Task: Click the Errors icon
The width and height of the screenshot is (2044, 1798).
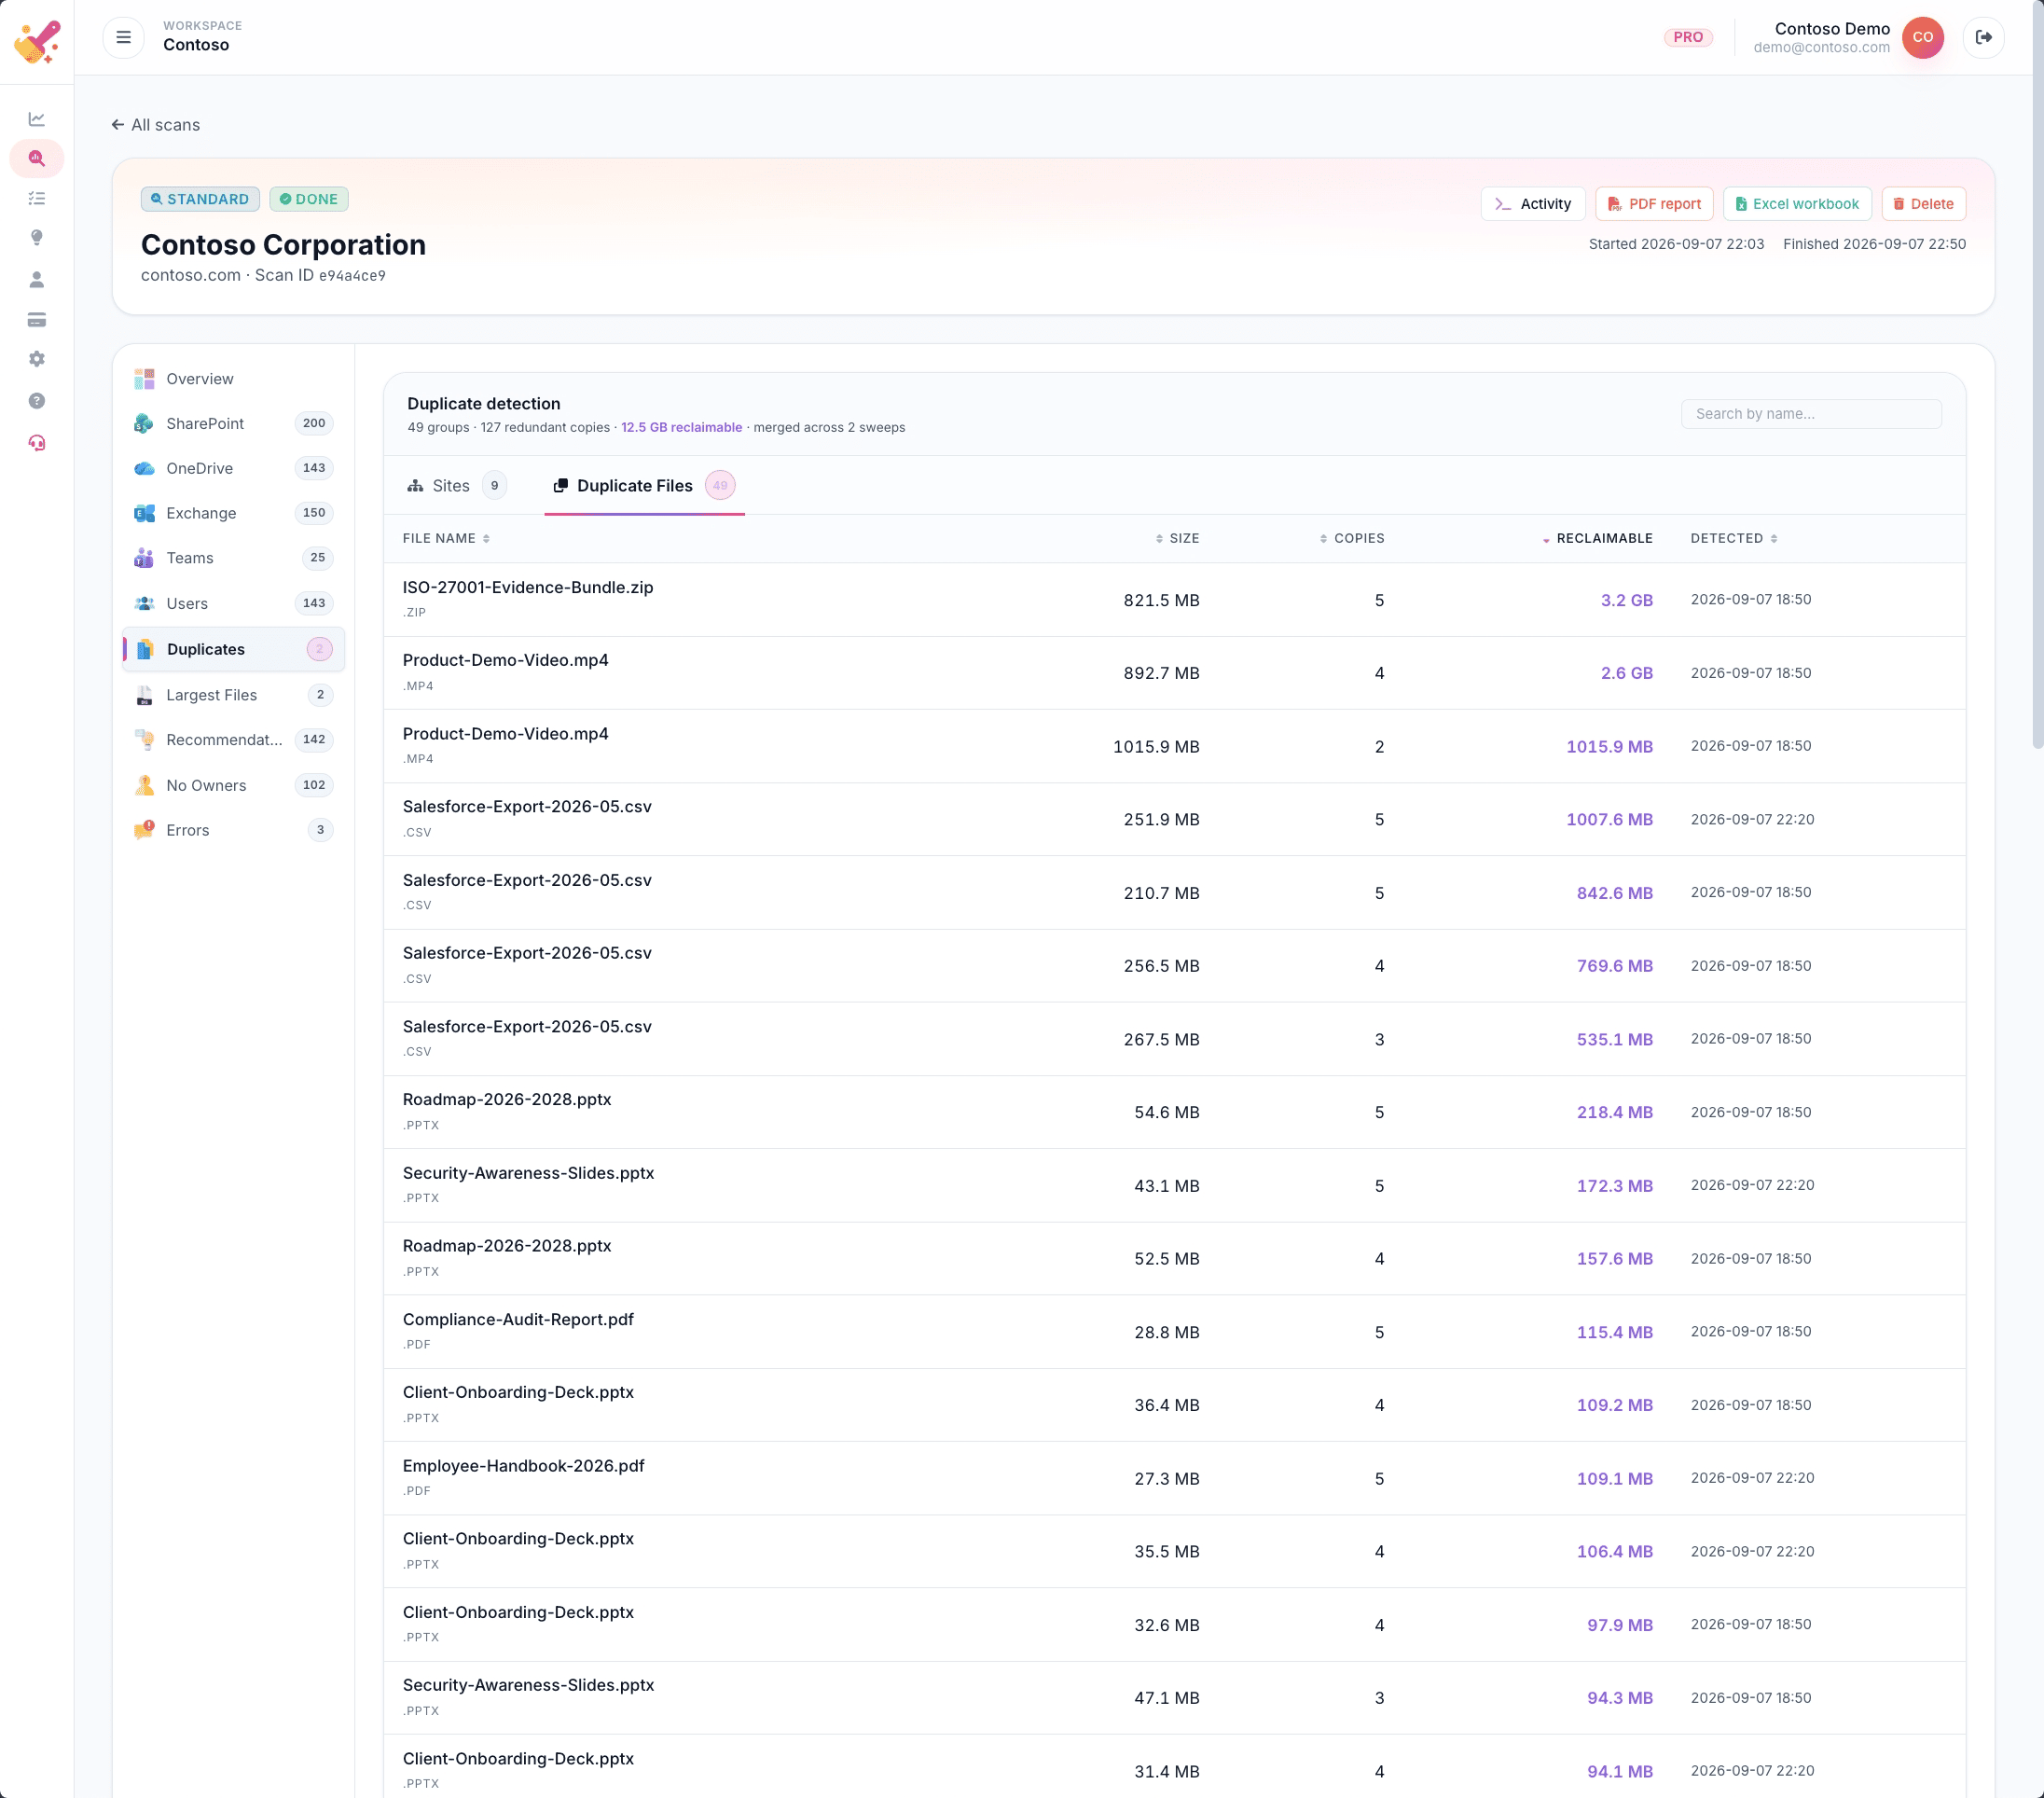Action: [x=144, y=830]
